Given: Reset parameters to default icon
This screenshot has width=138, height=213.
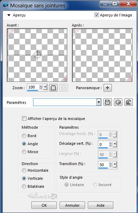Looking at the screenshot, I should pos(129,102).
